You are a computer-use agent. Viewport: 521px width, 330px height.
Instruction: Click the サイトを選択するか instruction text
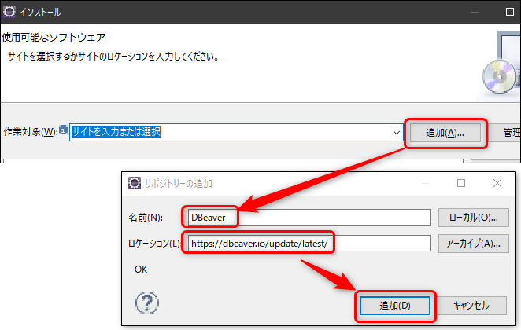tap(113, 56)
